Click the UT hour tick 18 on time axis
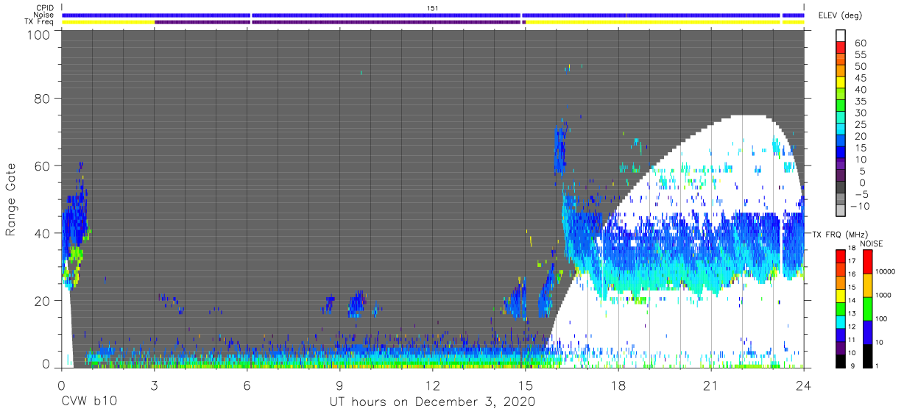Screen dimensions: 904x417 tap(618, 385)
